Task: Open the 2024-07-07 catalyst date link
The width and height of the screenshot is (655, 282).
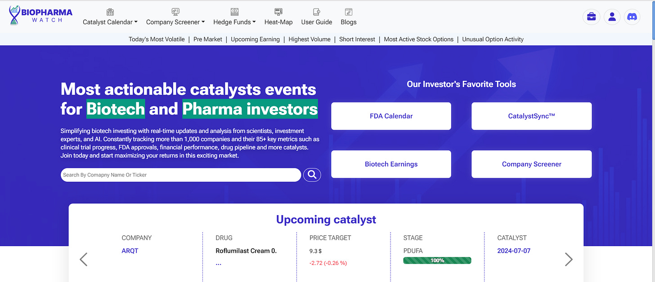Action: tap(514, 251)
